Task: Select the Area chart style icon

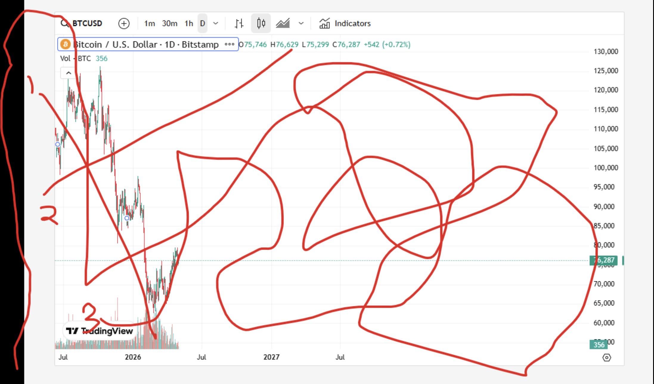Action: (283, 23)
